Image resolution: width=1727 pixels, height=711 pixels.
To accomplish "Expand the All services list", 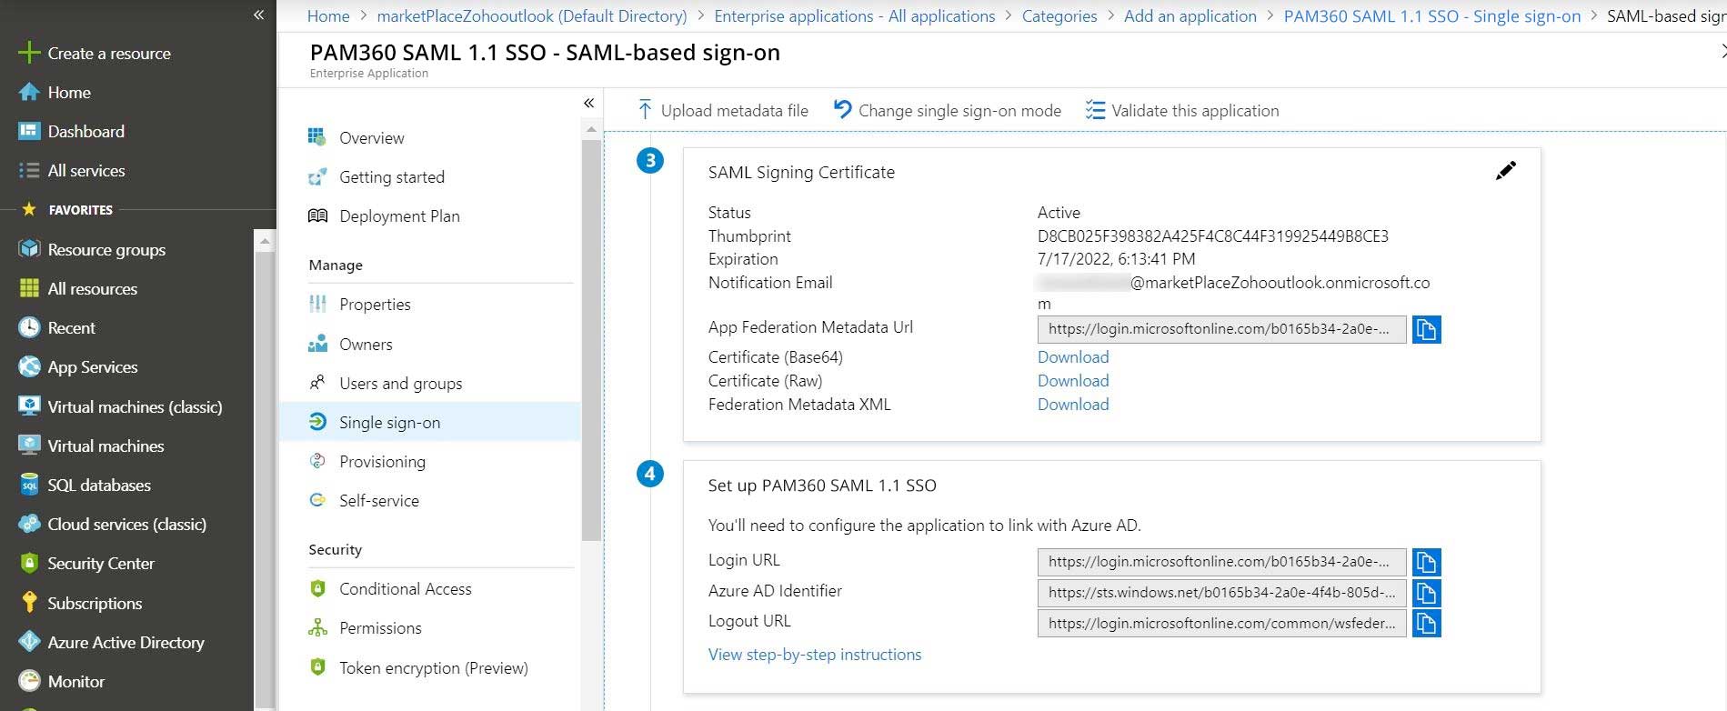I will click(x=86, y=171).
